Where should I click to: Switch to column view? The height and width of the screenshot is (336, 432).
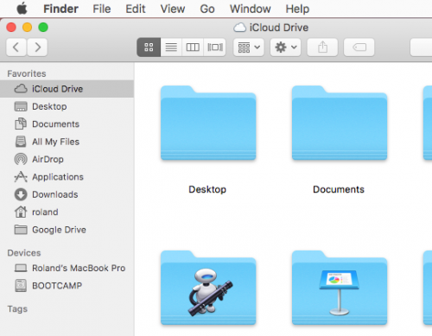pos(193,48)
